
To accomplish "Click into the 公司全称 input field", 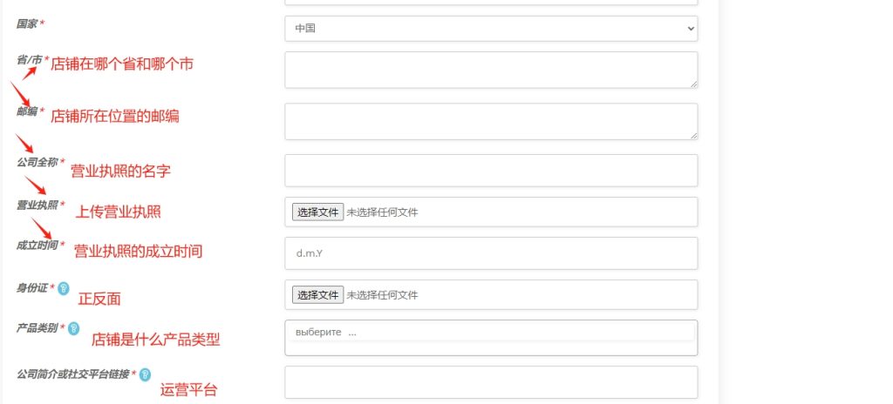I will point(491,170).
